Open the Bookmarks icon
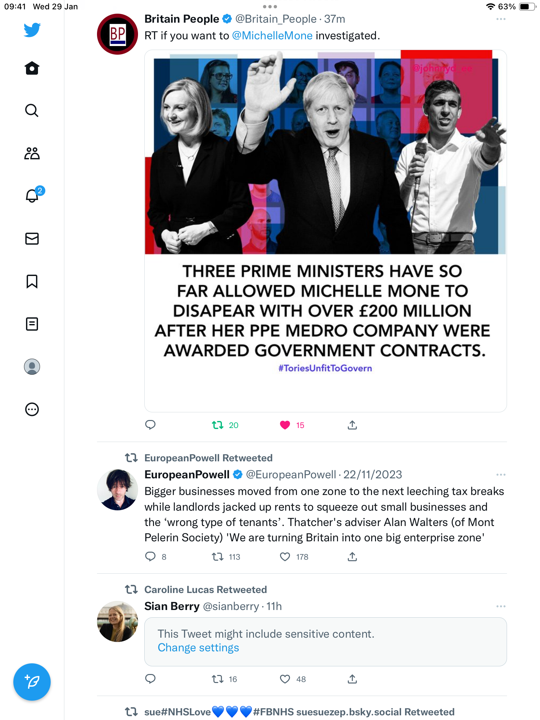The width and height of the screenshot is (540, 720). [x=32, y=281]
